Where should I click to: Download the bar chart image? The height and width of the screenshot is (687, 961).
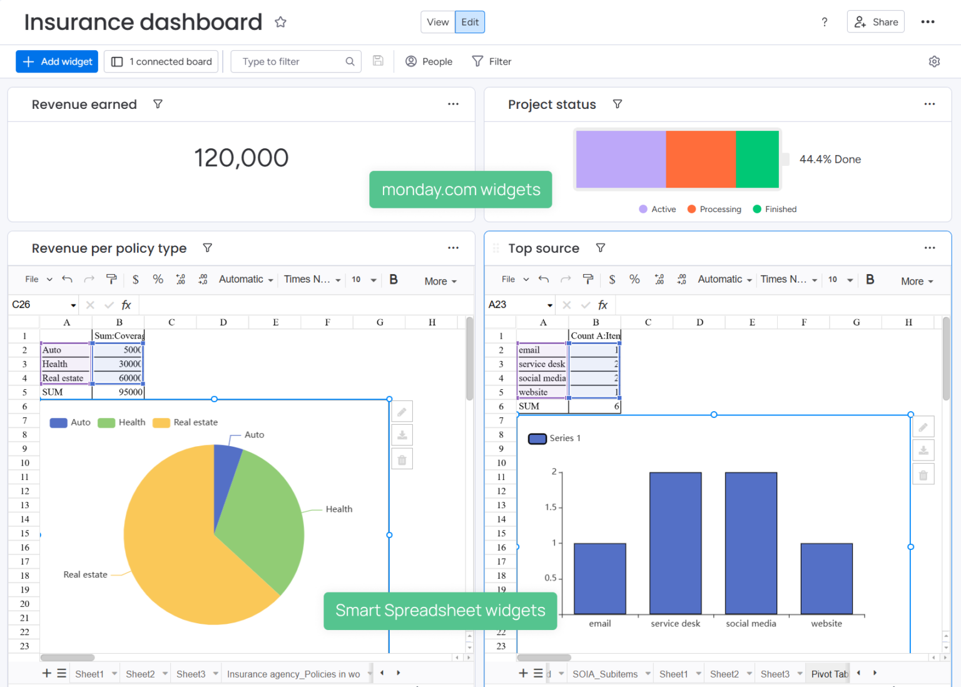pyautogui.click(x=923, y=450)
